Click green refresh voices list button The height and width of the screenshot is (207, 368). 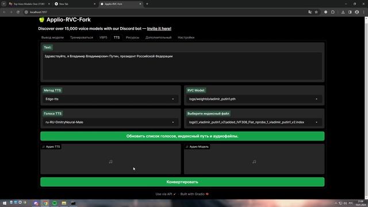182,136
